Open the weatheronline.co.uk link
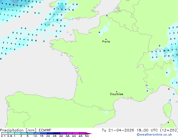This screenshot has height=137, width=178. click(x=154, y=134)
